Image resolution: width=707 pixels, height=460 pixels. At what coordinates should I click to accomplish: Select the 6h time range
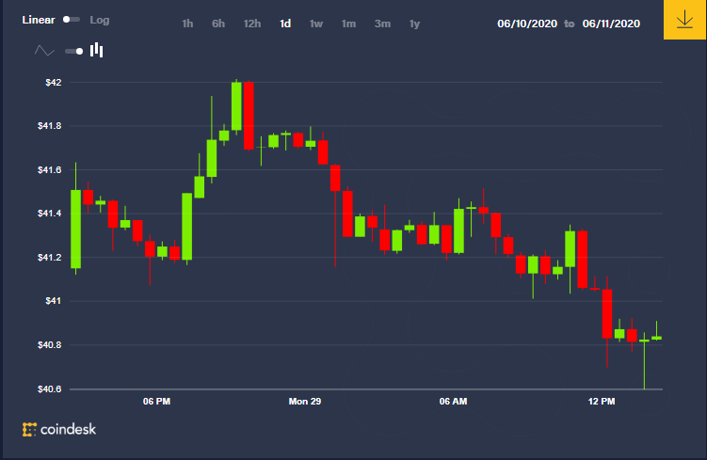coord(218,24)
